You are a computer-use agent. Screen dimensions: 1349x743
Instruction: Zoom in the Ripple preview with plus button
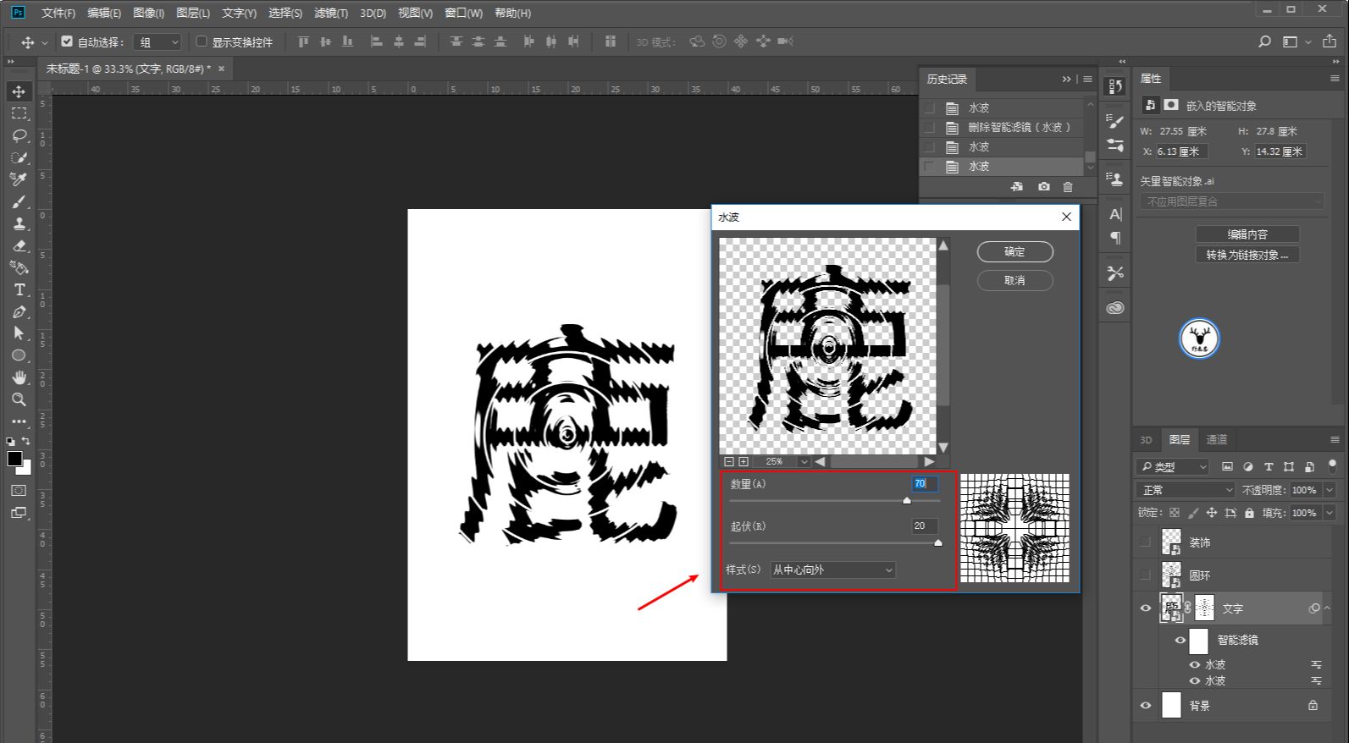click(744, 461)
